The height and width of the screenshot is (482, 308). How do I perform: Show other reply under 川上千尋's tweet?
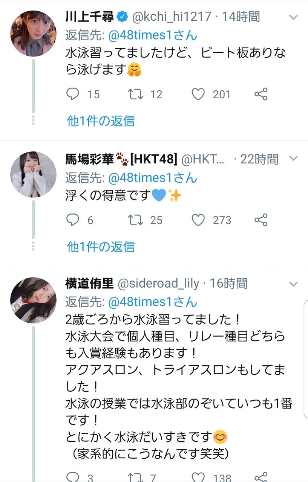[x=101, y=121]
